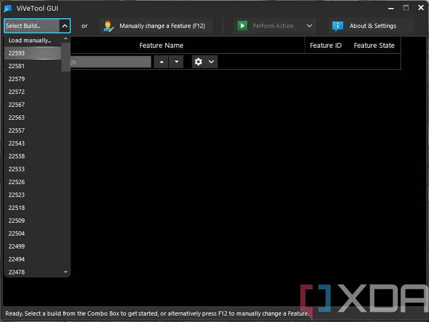Image resolution: width=429 pixels, height=322 pixels.
Task: Choose build 22523 from the list
Action: (x=33, y=195)
